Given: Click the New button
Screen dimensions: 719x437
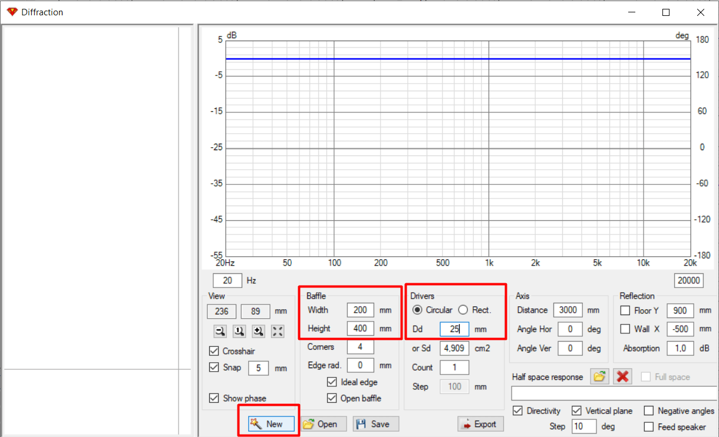Looking at the screenshot, I should click(271, 424).
